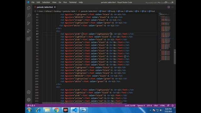This screenshot has height=113, width=201.
Task: Click line number 106 in the gutter
Action: pyautogui.click(x=37, y=87)
